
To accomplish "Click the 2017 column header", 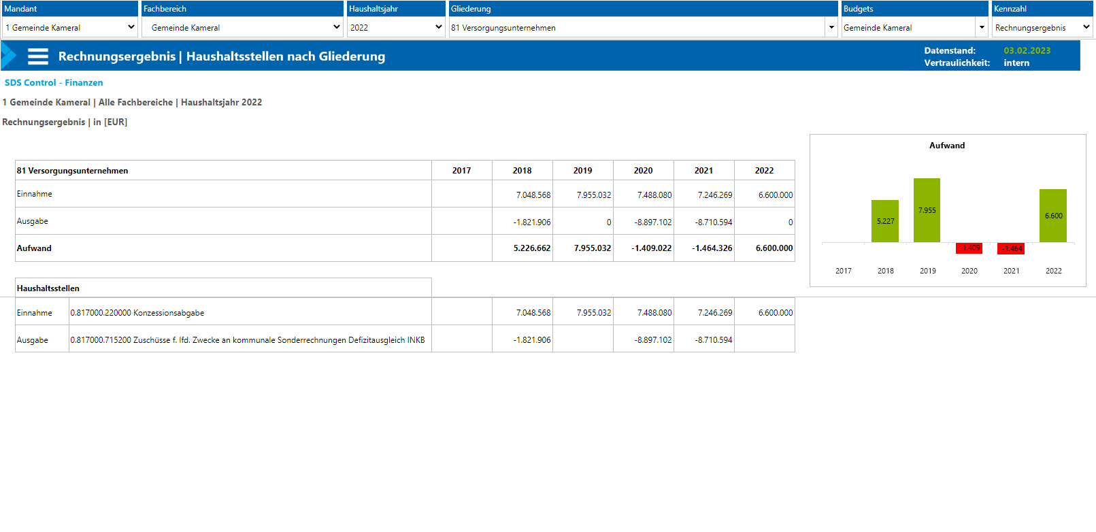I will click(x=462, y=170).
